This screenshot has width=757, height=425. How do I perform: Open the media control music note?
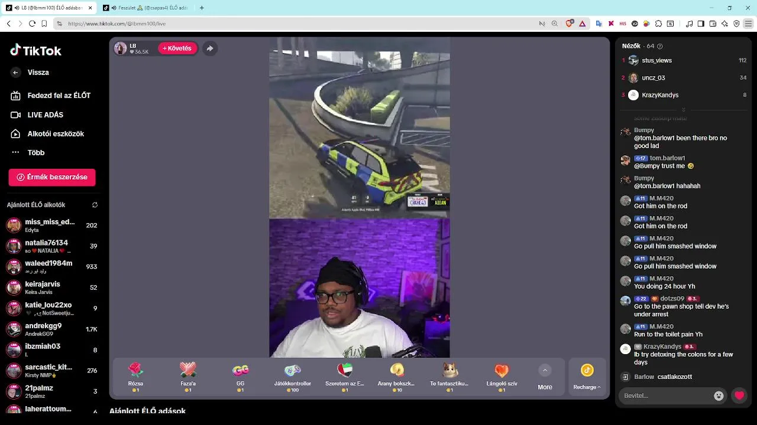point(689,24)
